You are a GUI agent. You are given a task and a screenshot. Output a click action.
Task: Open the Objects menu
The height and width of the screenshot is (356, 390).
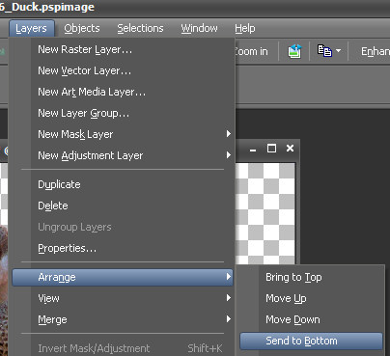82,28
